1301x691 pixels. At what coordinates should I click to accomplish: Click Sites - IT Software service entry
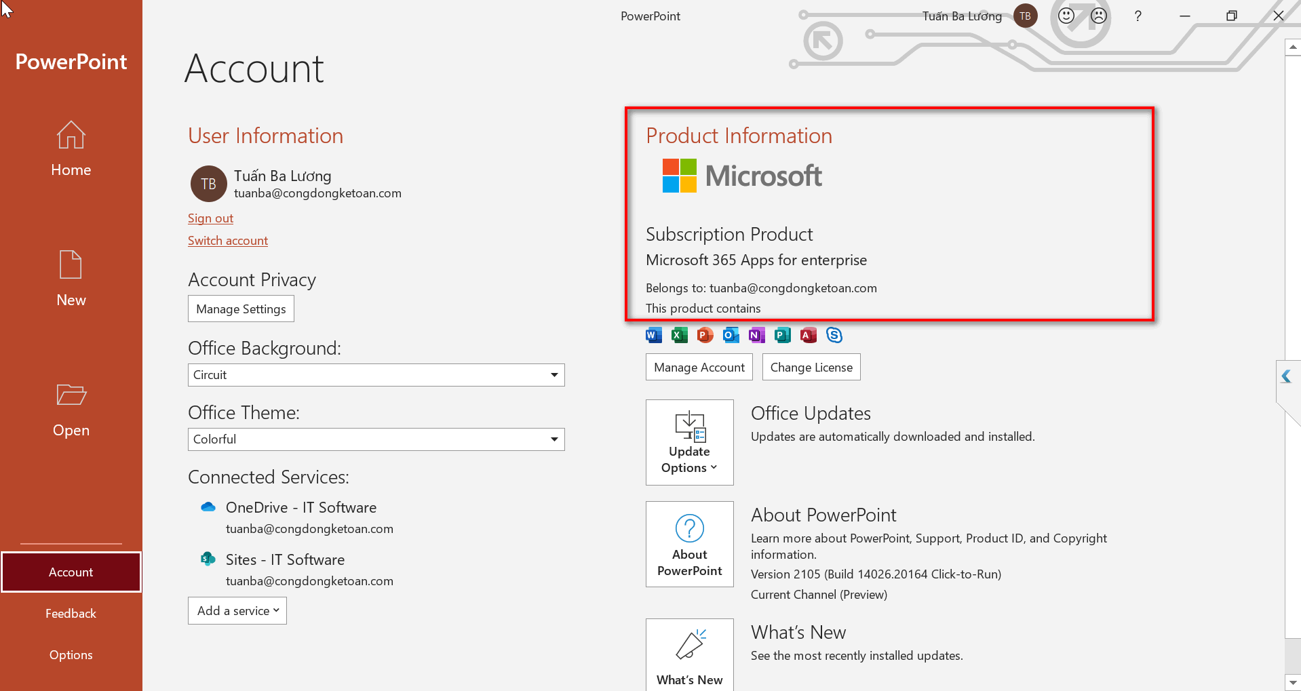(x=285, y=559)
